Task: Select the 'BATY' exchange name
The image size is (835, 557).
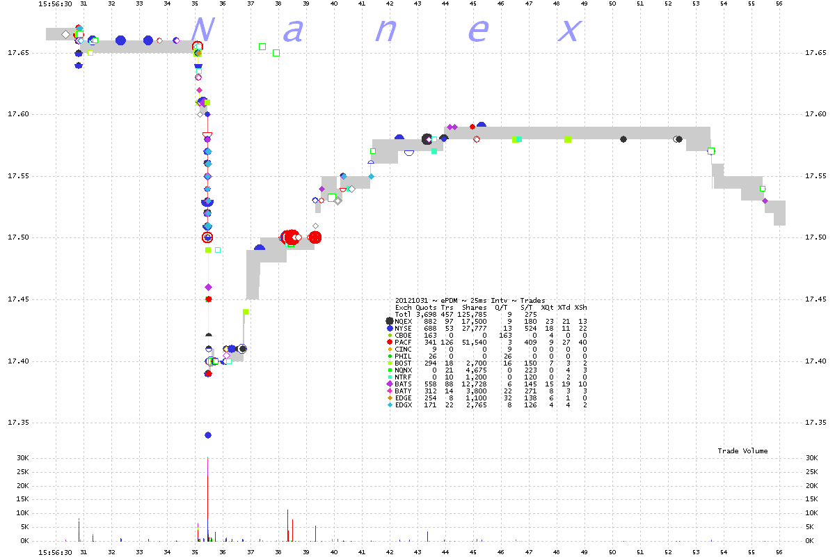Action: pyautogui.click(x=404, y=391)
